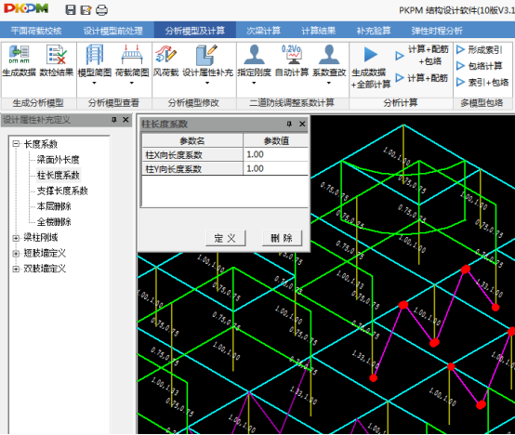
Task: Expand the 短肢墙定义 tree node
Action: (x=16, y=254)
